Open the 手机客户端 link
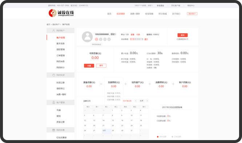242x143 pixels. [x=176, y=5]
